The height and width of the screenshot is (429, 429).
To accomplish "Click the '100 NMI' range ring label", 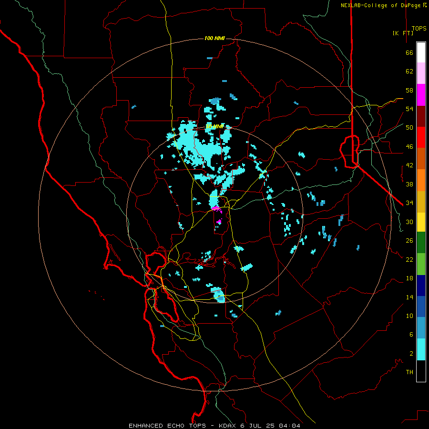I will click(x=214, y=38).
